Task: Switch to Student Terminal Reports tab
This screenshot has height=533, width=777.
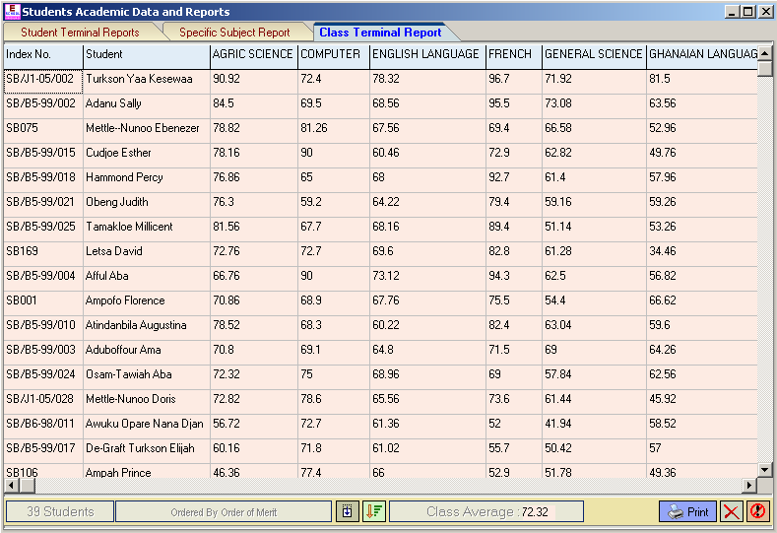Action: point(80,33)
